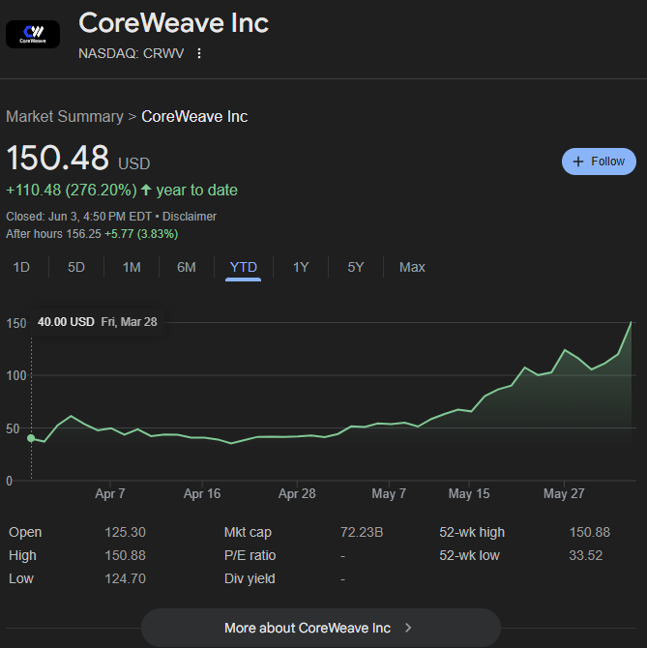Switch to the 1Y range tab
647x648 pixels.
[301, 267]
